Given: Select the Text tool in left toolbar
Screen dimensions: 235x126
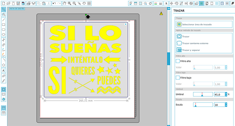Looking at the screenshot, I should click(x=4, y=70).
